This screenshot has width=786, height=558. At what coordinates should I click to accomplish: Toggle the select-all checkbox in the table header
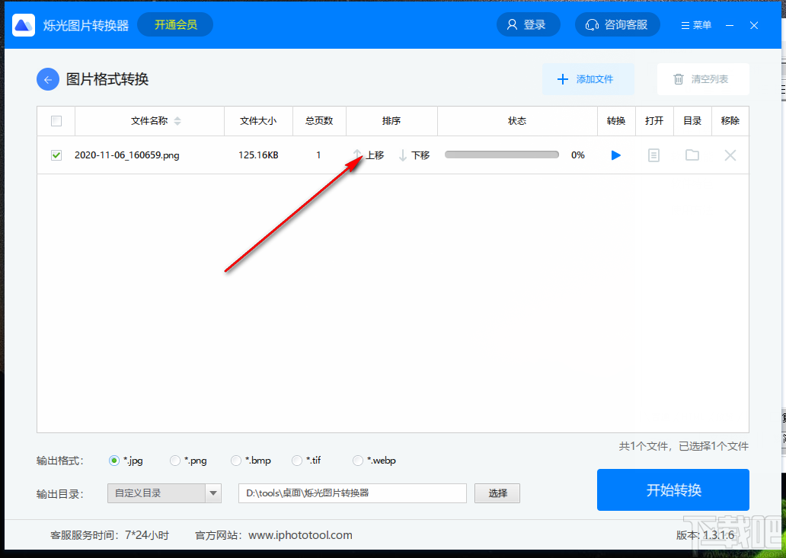55,120
